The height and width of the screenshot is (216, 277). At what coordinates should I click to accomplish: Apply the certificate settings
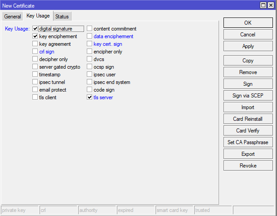[248, 46]
